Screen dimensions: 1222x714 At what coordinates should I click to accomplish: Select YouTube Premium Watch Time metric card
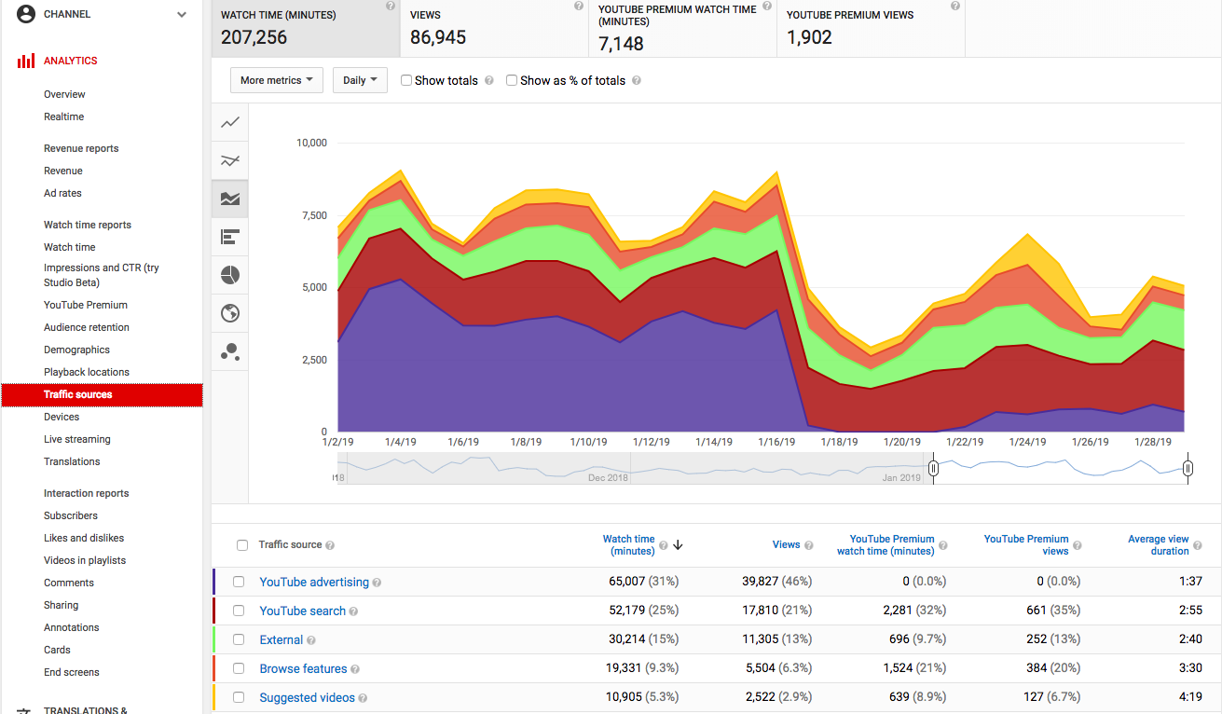(x=683, y=29)
